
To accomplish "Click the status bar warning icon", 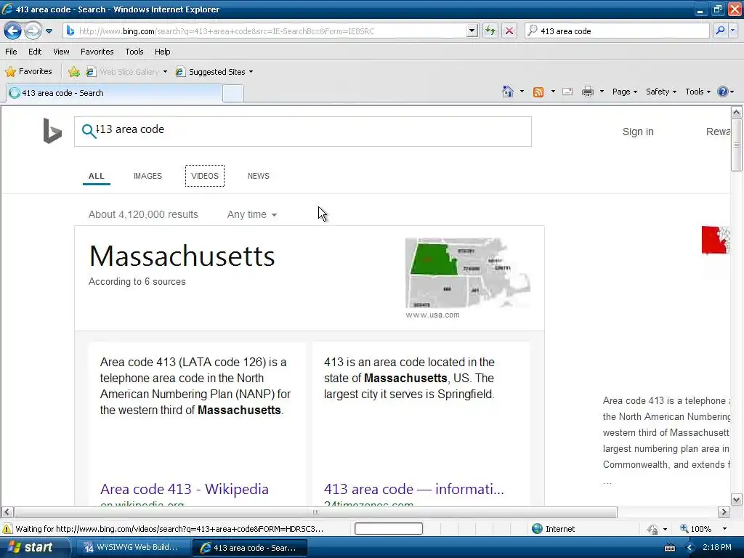I will tap(7, 529).
